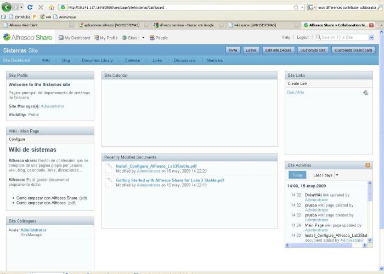The height and width of the screenshot is (274, 384).
Task: Click the Customize Dashboard button
Action: click(353, 50)
